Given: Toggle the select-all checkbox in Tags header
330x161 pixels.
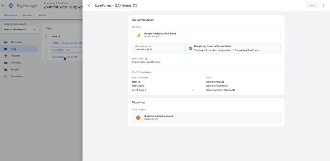Looking at the screenshot, I should [x=47, y=36].
